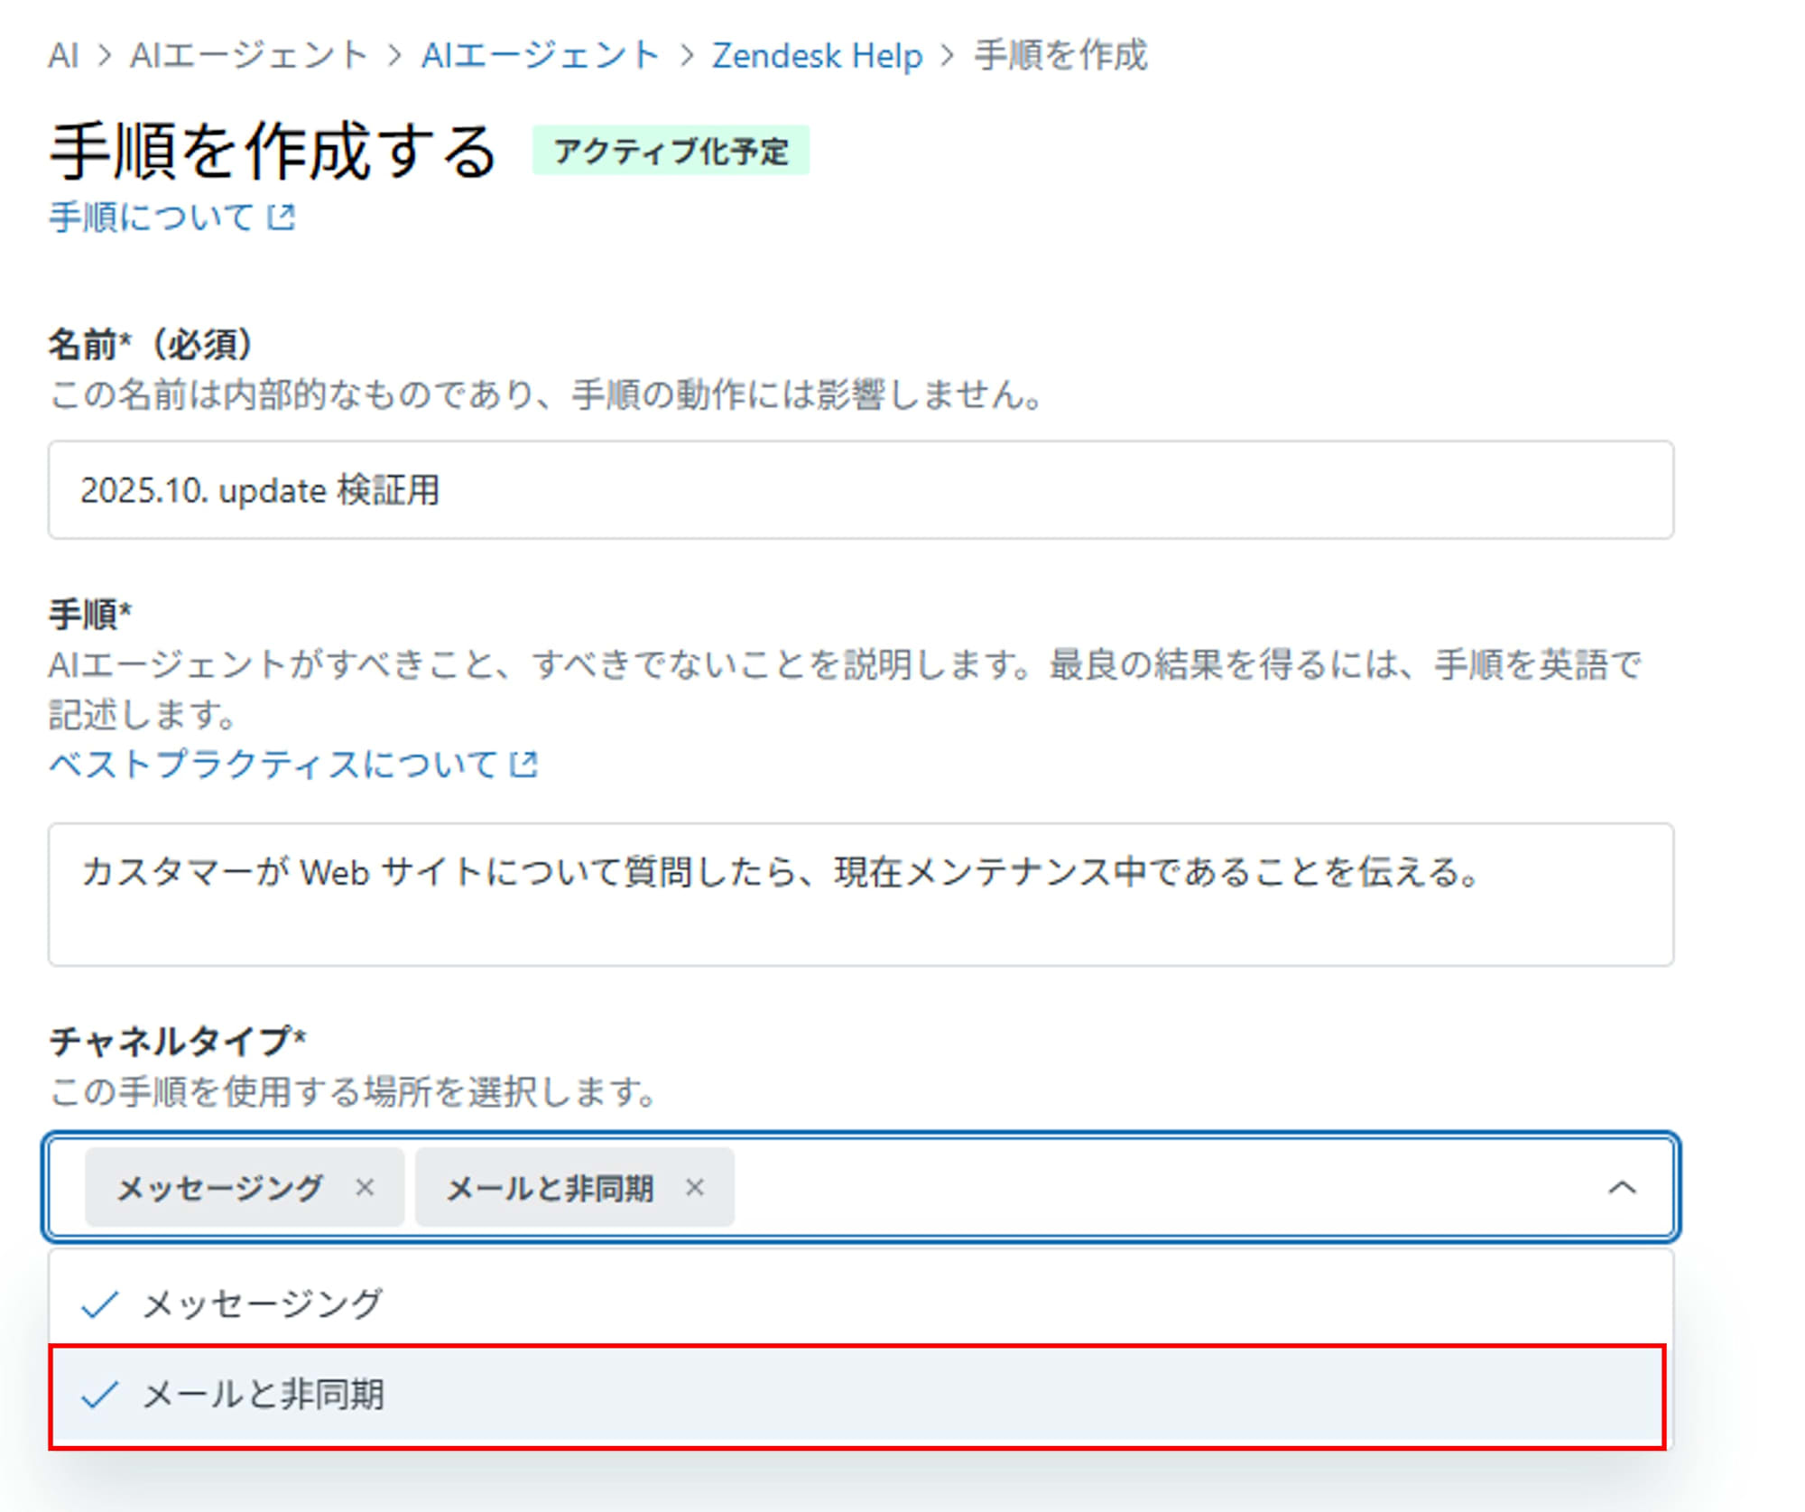Open the ベストプラクティスについて link
1805x1512 pixels.
click(273, 765)
